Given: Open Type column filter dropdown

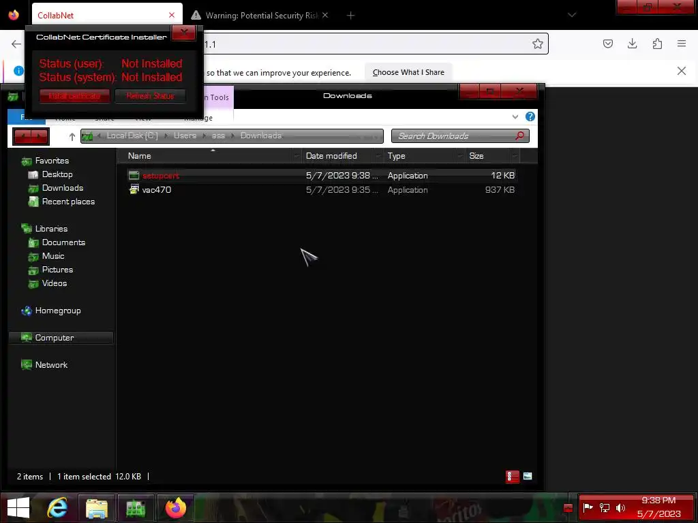Looking at the screenshot, I should point(460,156).
